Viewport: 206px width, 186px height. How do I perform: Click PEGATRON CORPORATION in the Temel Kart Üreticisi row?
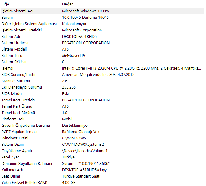pos(86,100)
